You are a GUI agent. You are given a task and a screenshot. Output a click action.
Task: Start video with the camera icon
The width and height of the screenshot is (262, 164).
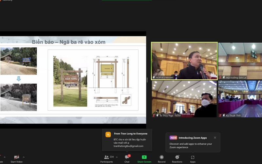(x=16, y=157)
